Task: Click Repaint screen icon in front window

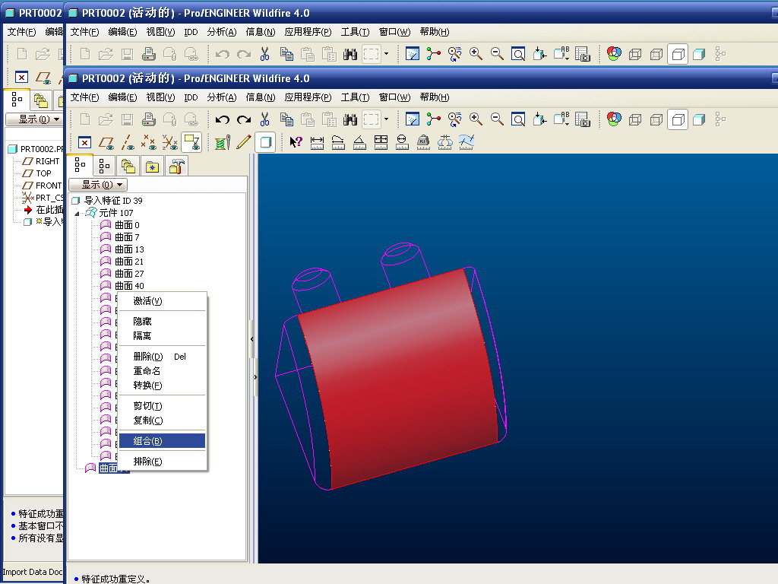Action: [x=413, y=119]
